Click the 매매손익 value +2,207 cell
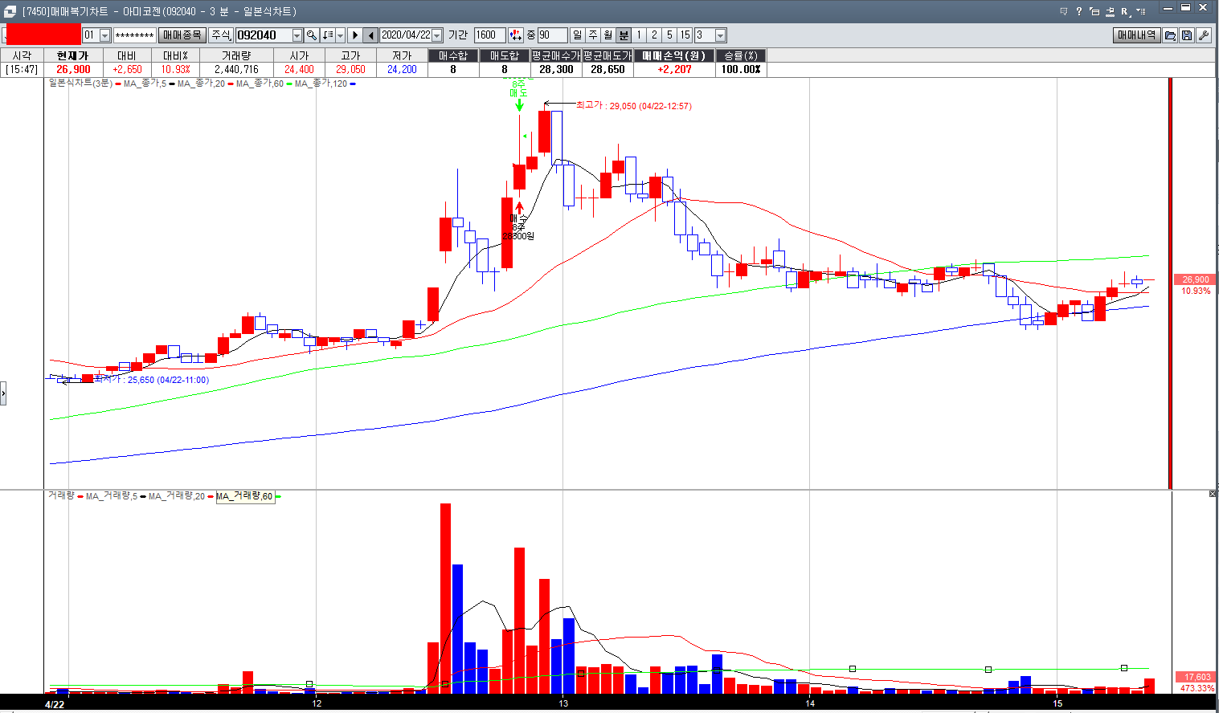Viewport: 1219px width, 713px height. [674, 69]
